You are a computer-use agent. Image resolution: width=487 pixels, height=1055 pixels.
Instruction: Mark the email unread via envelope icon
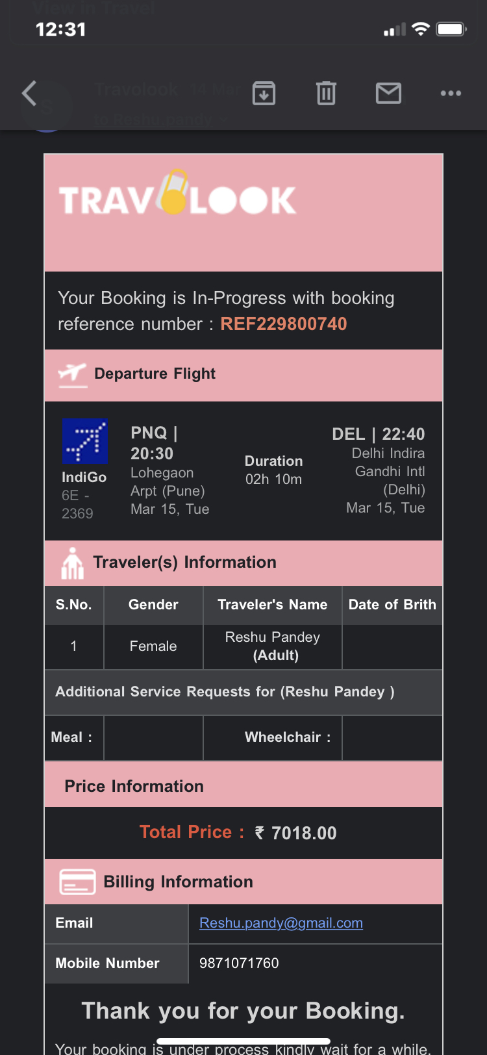[x=388, y=94]
